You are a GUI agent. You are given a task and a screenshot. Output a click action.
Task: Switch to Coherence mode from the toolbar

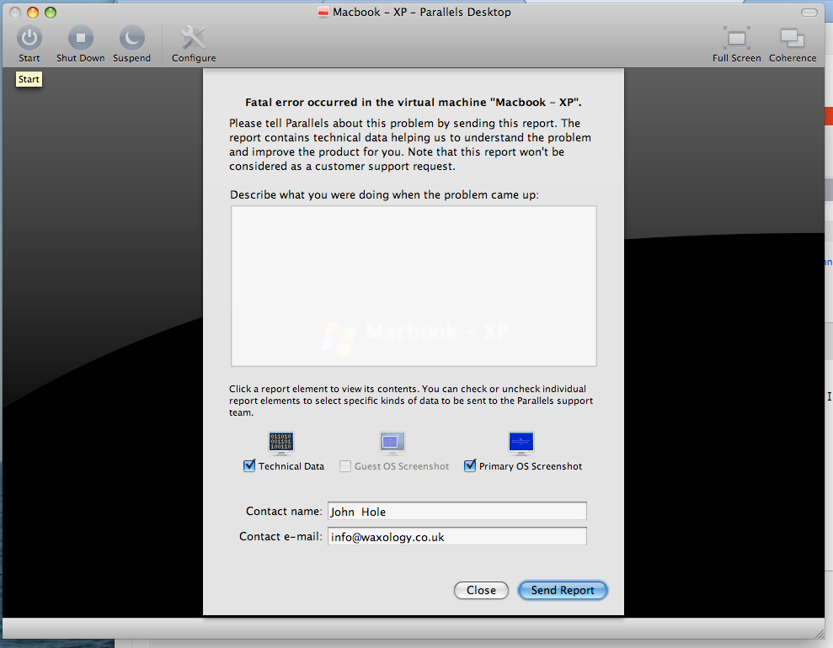tap(793, 38)
